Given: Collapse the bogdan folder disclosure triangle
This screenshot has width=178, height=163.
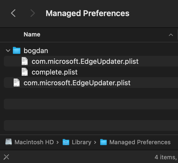Looking at the screenshot, I should click(x=8, y=50).
